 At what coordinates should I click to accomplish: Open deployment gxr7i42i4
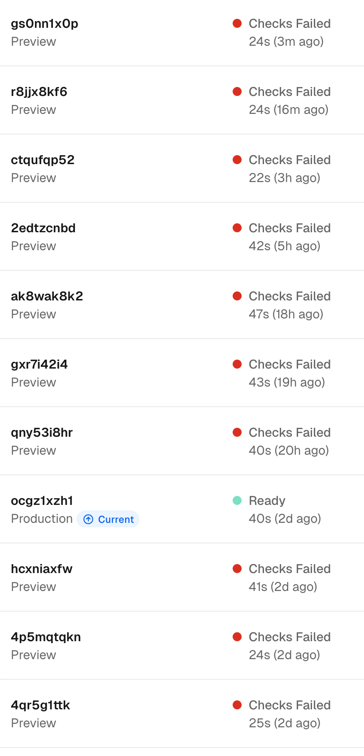pyautogui.click(x=39, y=364)
